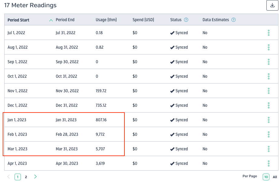Switch to page 2 of readings

[26, 177]
